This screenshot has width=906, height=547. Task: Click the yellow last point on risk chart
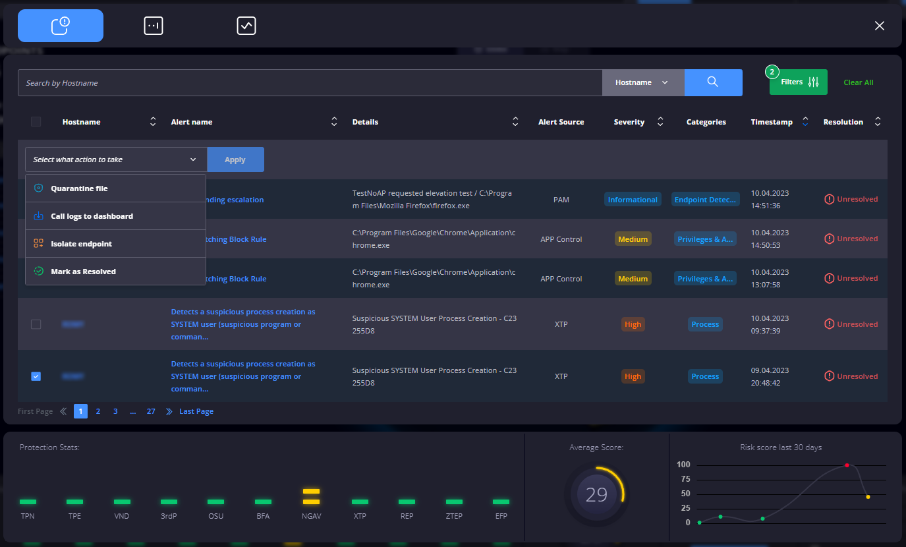868,497
